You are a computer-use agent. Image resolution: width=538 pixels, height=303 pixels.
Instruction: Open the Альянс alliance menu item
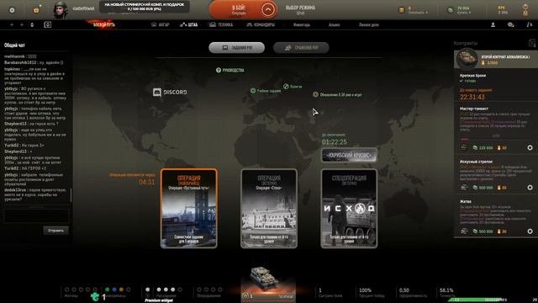pyautogui.click(x=335, y=24)
